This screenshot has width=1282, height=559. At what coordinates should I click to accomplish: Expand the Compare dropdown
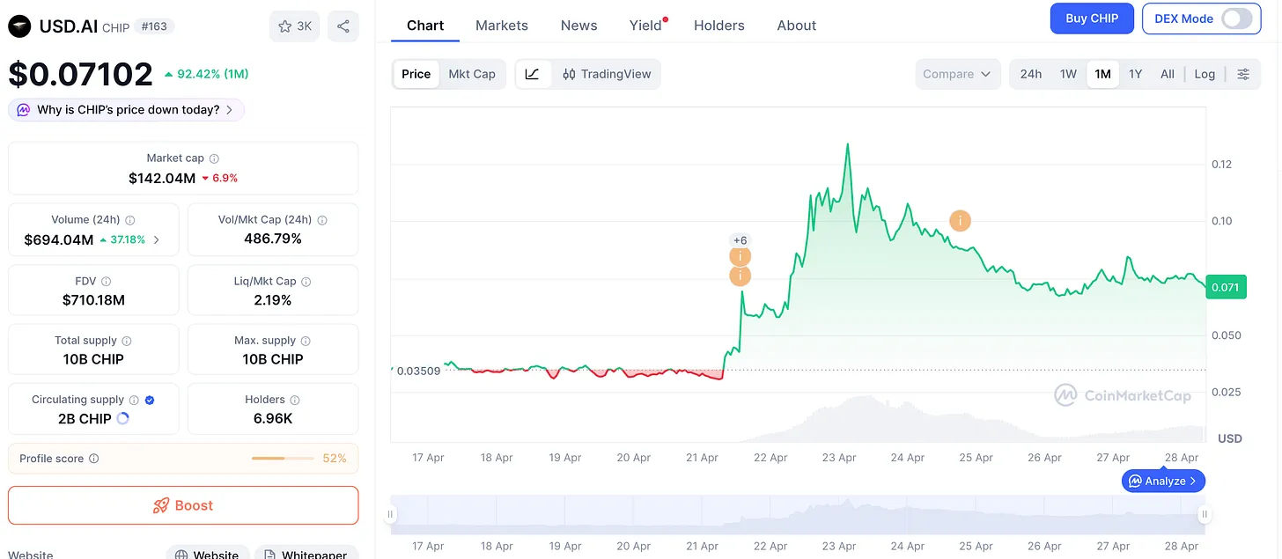tap(957, 74)
